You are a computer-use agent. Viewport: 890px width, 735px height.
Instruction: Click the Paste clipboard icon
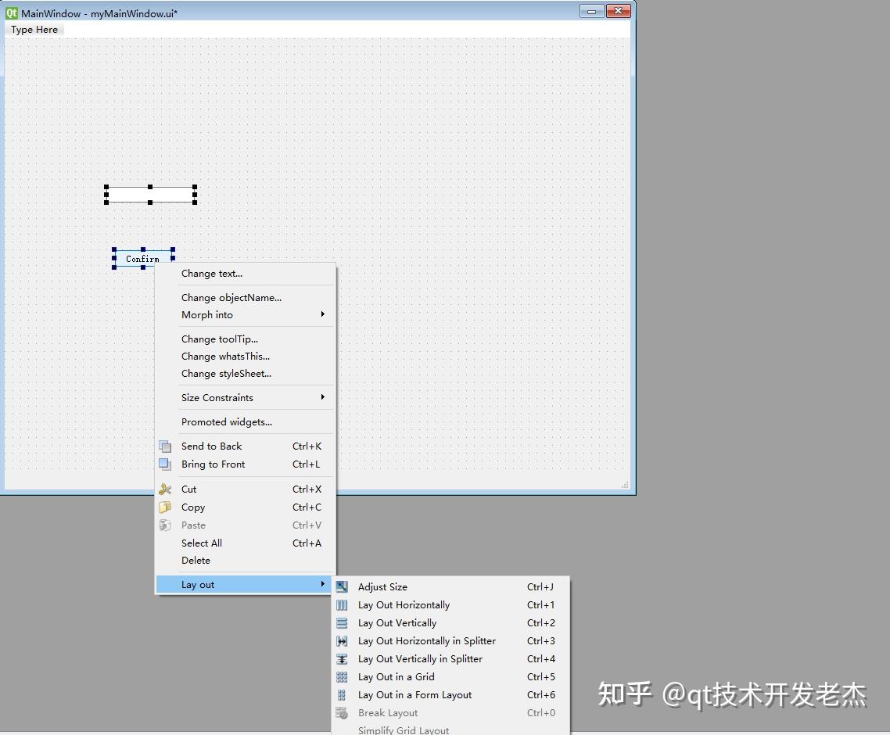[166, 525]
